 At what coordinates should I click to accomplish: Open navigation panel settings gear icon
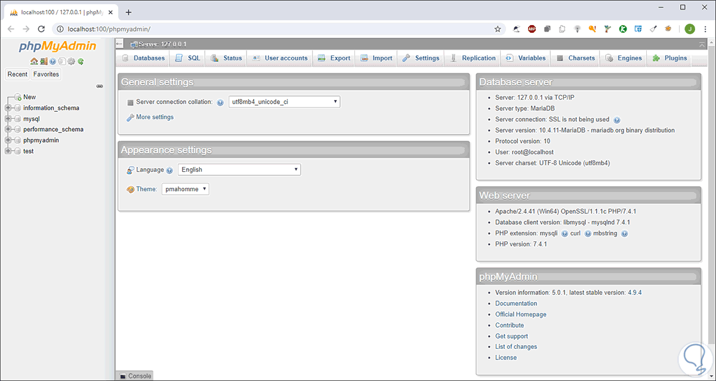point(71,61)
